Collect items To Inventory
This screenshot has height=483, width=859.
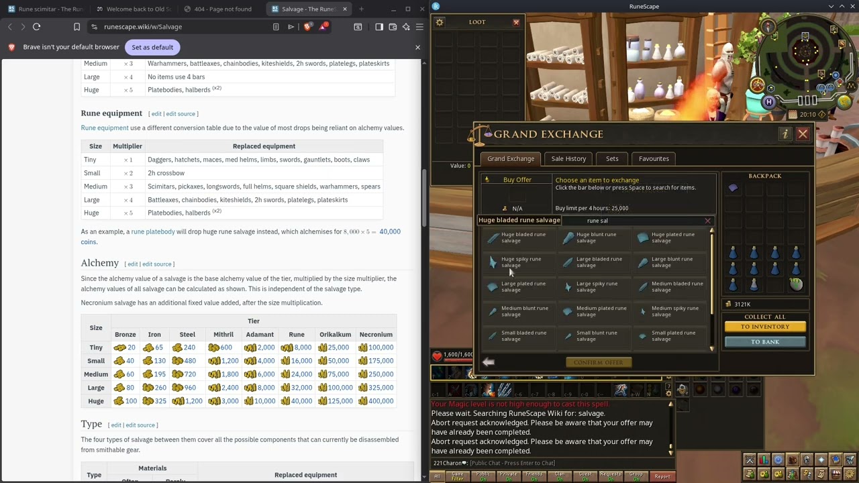[x=765, y=327]
